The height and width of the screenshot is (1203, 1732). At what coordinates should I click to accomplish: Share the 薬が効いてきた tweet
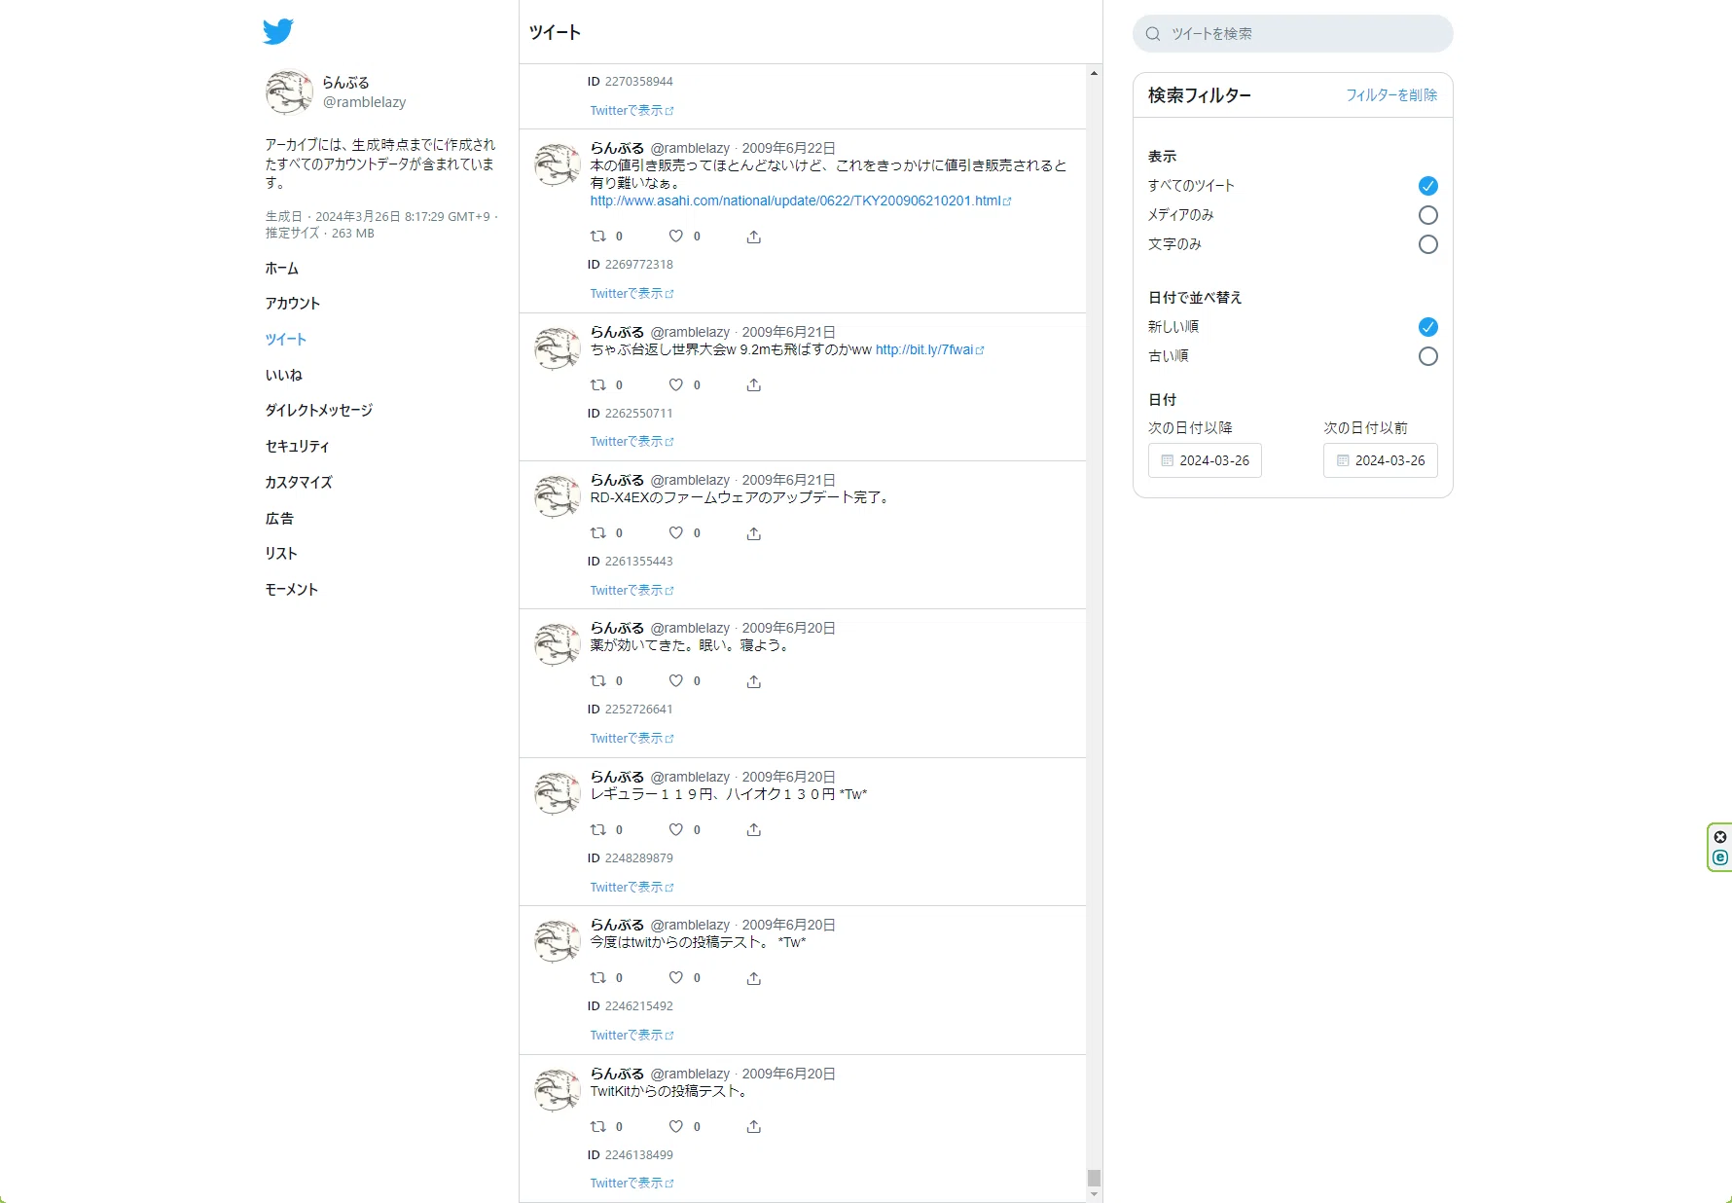point(754,681)
